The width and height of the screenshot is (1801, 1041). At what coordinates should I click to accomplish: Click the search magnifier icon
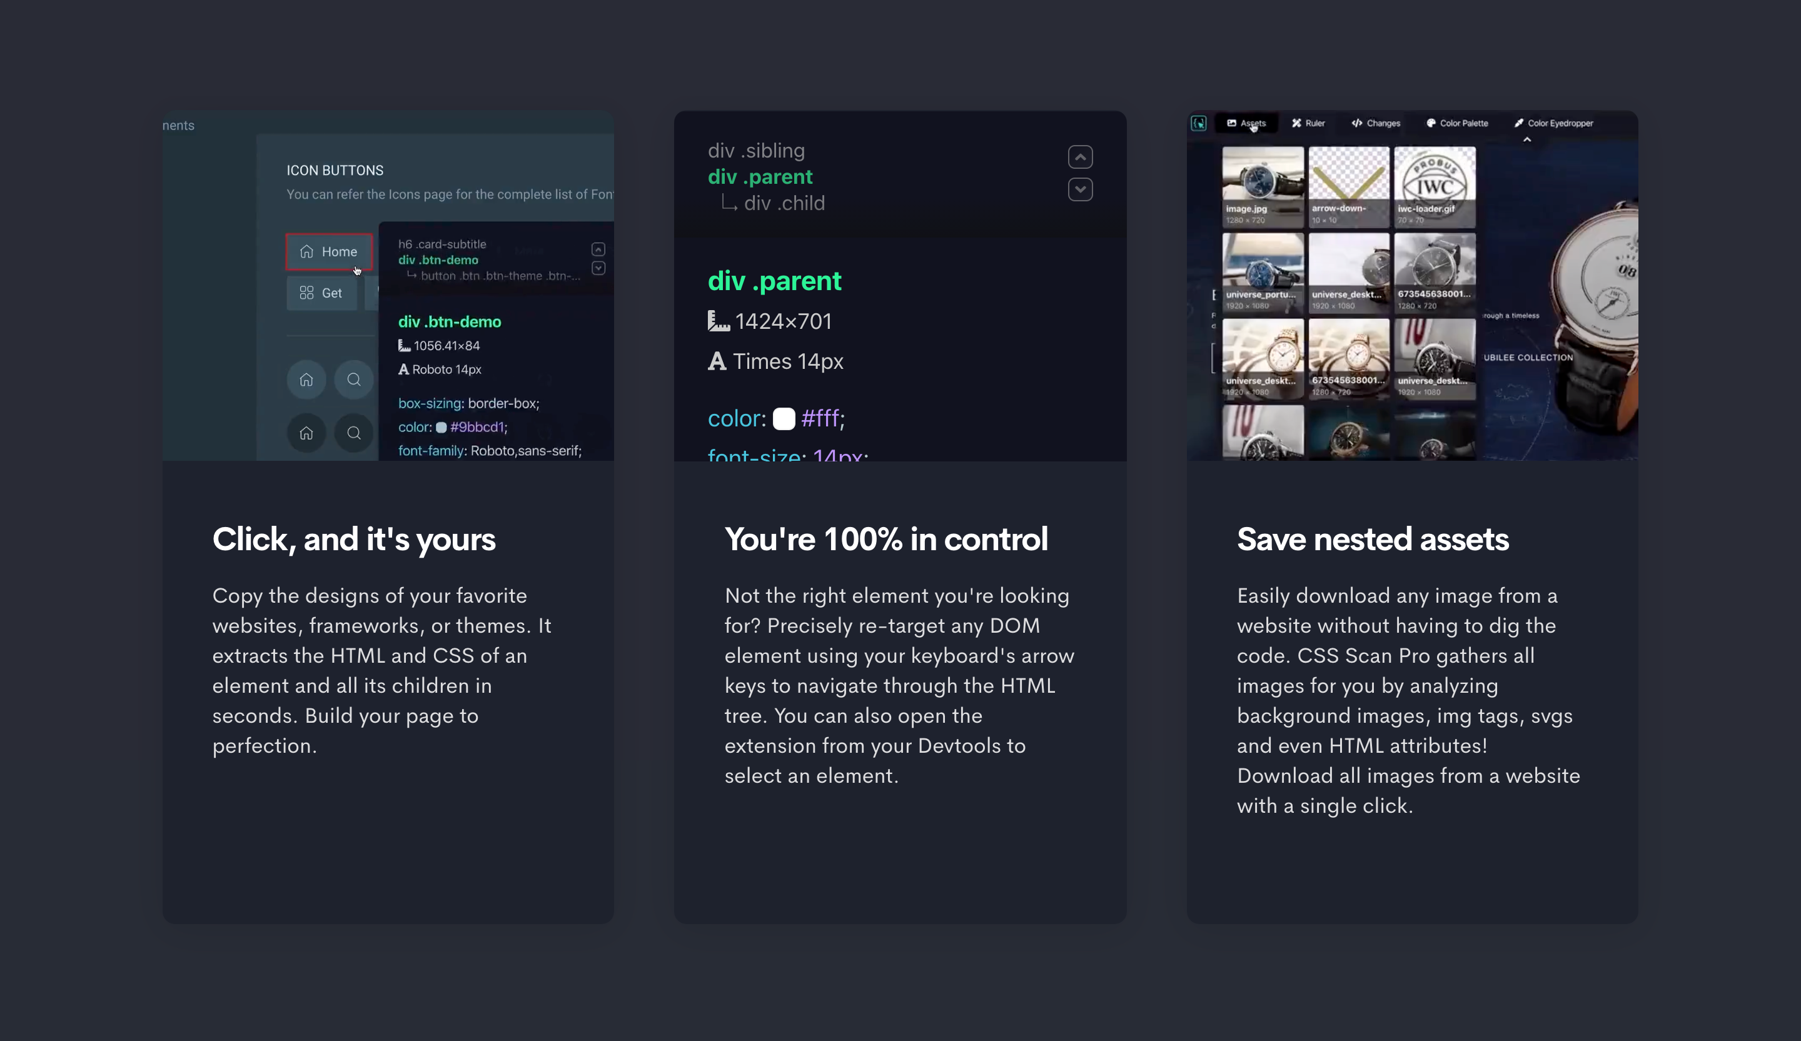pos(354,380)
